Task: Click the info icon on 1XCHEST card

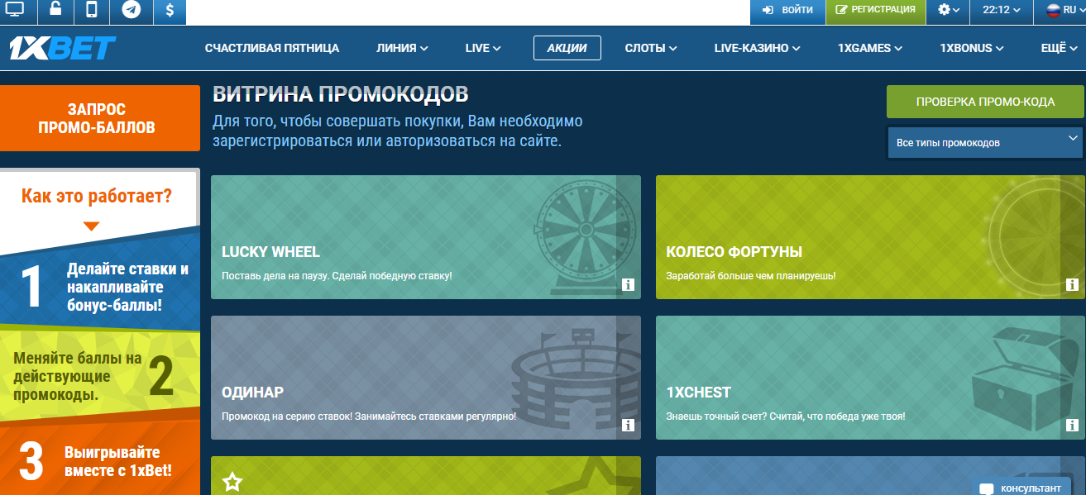Action: coord(1072,426)
